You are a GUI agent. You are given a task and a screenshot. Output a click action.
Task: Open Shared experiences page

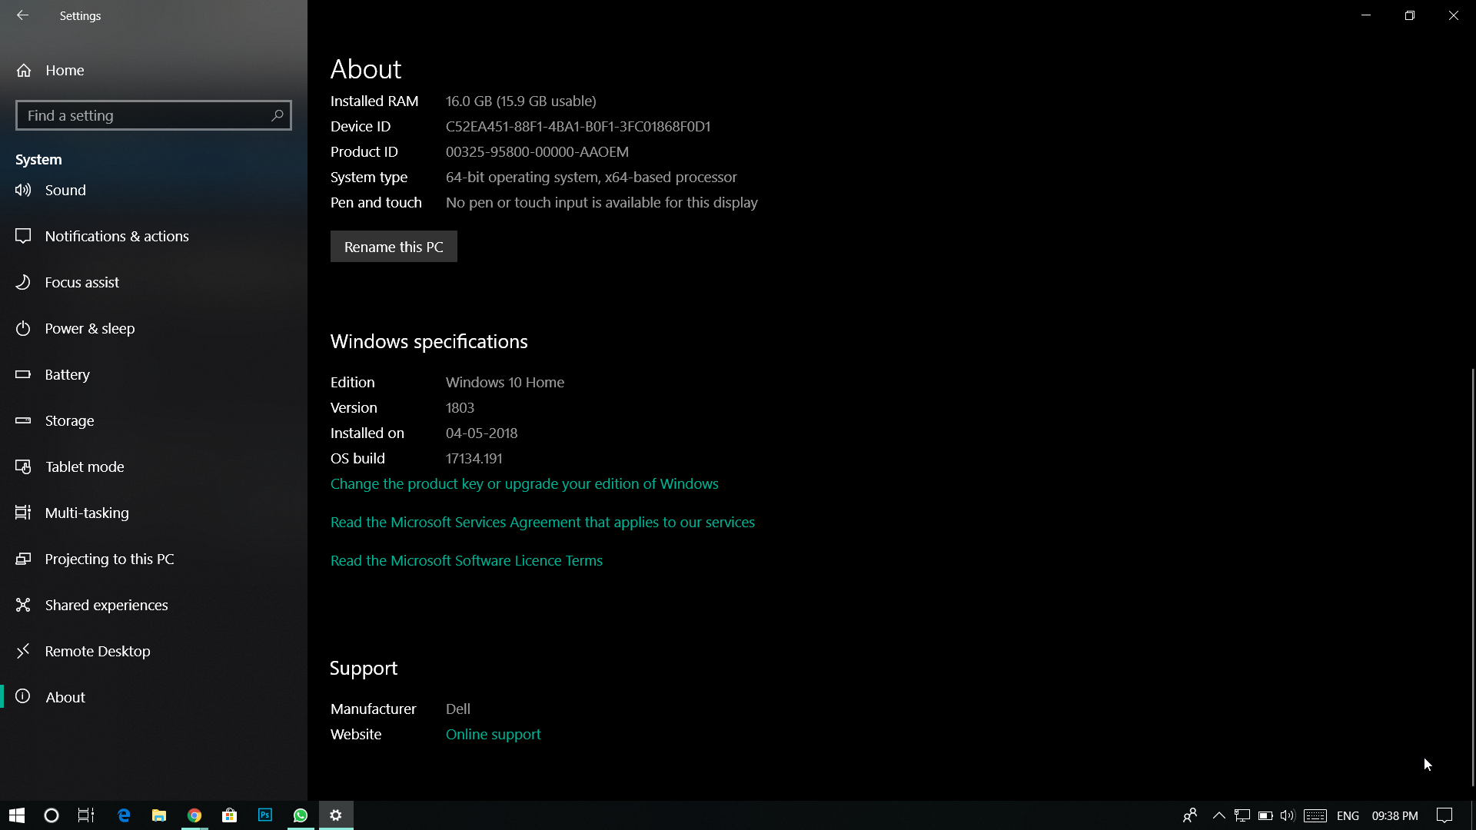[106, 605]
